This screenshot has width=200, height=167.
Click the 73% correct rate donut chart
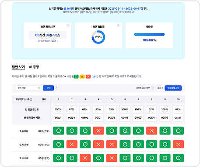98,37
